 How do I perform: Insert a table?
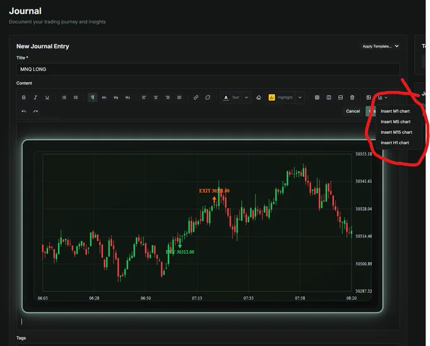pos(317,97)
